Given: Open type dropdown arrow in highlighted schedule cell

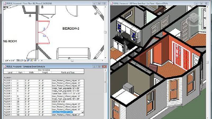Looking at the screenshot, I should (x=82, y=112).
